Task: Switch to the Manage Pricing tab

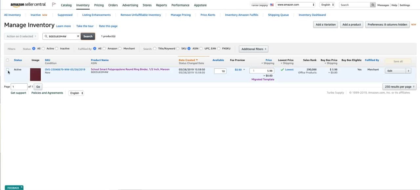Action: 181,15
